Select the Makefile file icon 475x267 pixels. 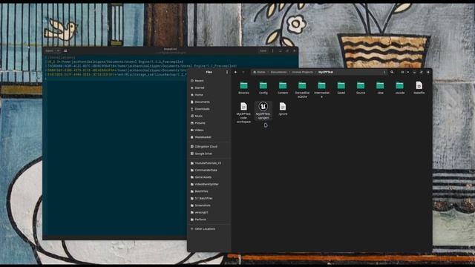click(x=419, y=85)
